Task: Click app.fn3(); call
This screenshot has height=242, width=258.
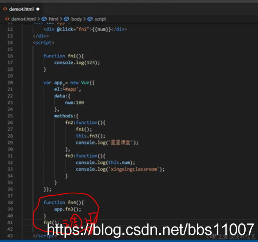Action: pos(68,209)
